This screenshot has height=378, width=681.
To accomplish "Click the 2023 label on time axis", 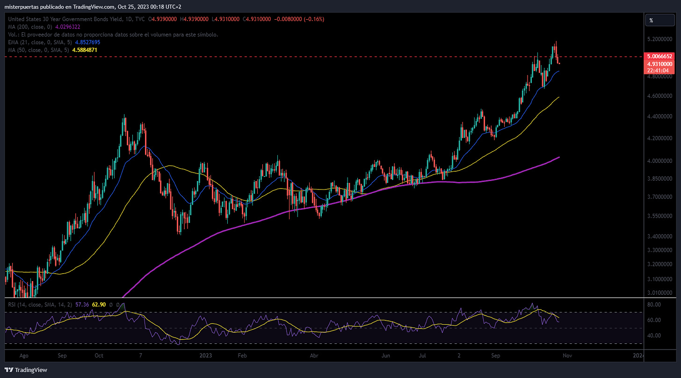I will pyautogui.click(x=207, y=356).
